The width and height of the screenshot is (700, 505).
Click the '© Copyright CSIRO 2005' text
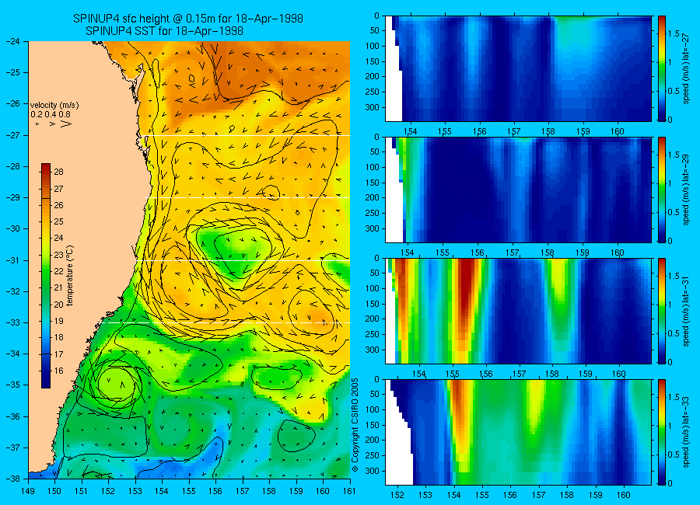(355, 425)
